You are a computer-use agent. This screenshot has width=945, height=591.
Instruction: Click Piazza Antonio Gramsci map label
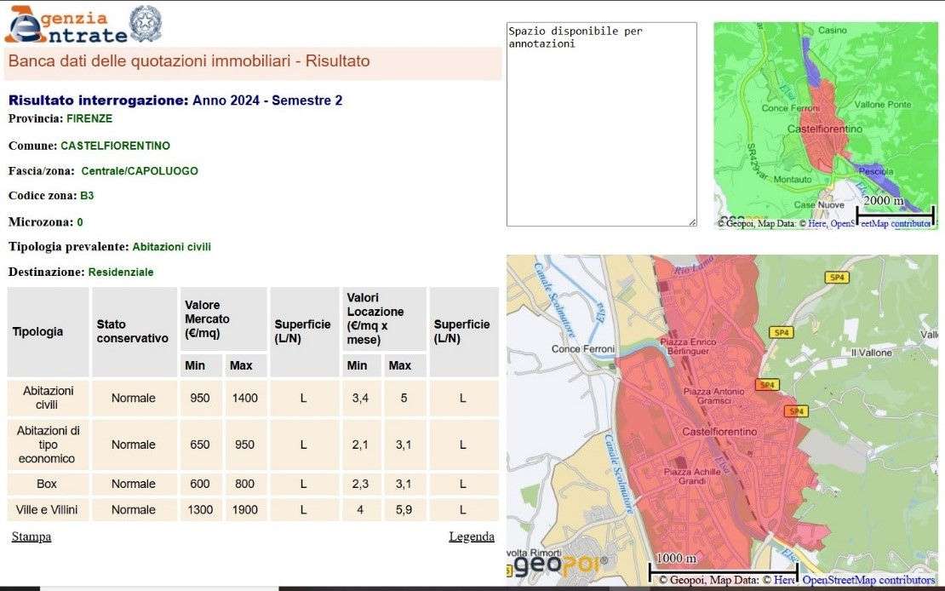click(x=713, y=396)
